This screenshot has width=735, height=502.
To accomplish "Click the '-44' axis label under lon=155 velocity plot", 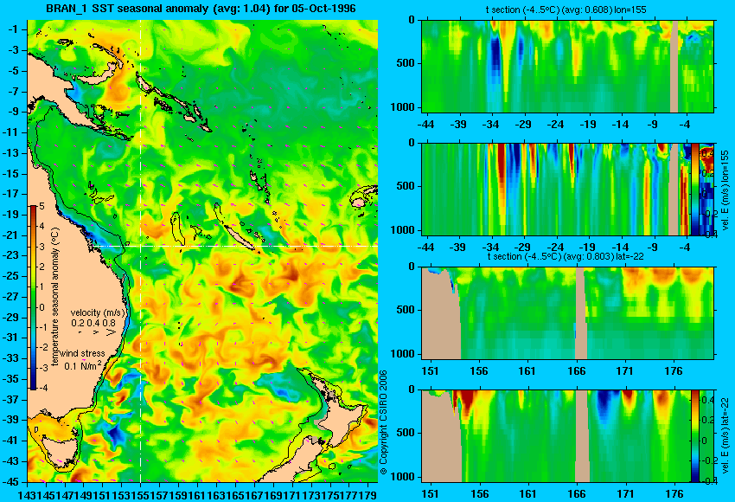I will [x=425, y=248].
